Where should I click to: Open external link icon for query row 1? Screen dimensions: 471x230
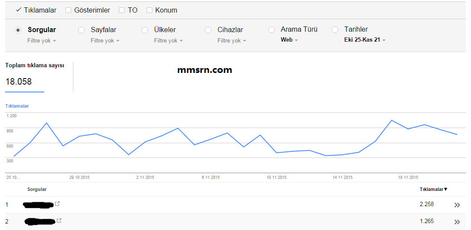coord(57,204)
